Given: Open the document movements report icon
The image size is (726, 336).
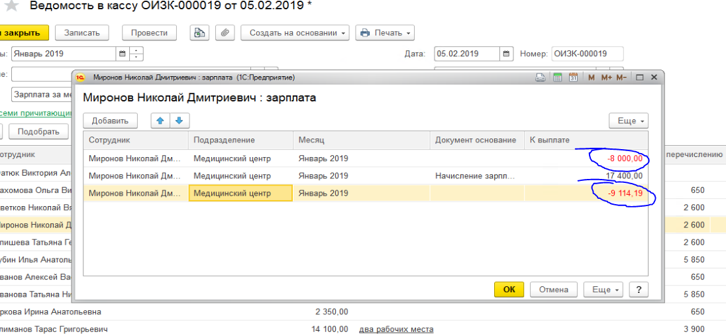Looking at the screenshot, I should [x=199, y=32].
